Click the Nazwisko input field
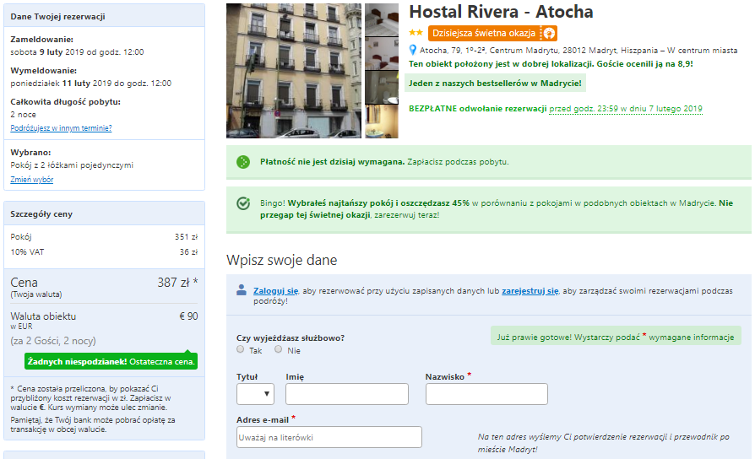The width and height of the screenshot is (755, 459). [x=486, y=394]
